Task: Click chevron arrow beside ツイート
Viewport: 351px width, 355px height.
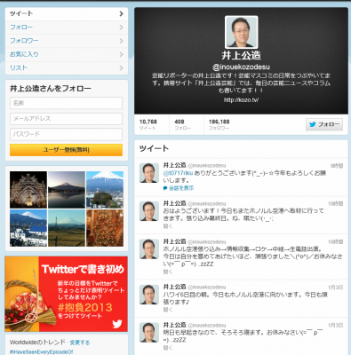Action: click(x=121, y=13)
